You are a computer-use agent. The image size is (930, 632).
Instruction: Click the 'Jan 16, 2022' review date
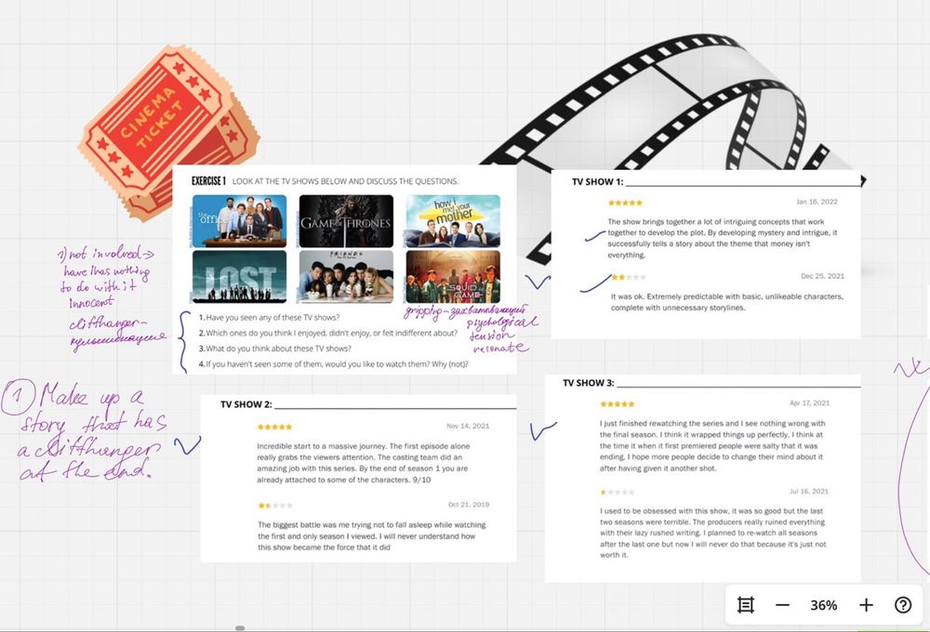click(x=817, y=202)
